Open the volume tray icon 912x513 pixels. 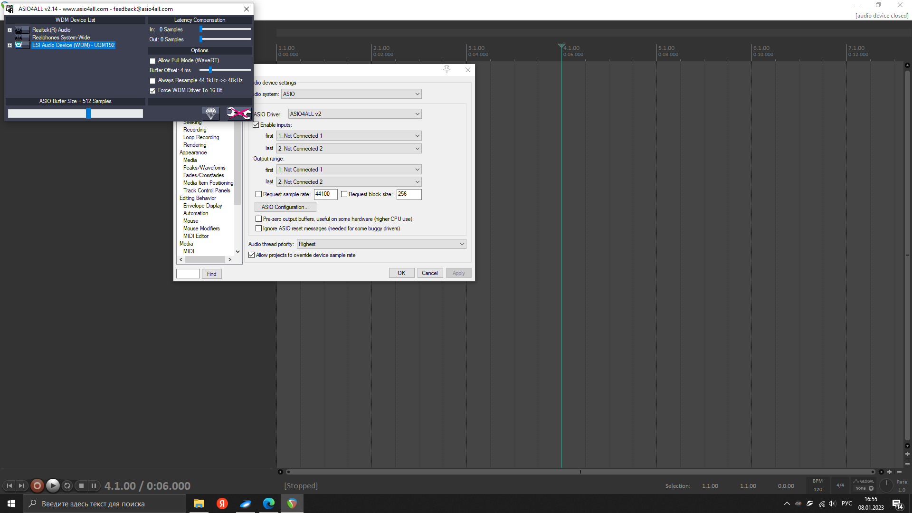(x=832, y=503)
